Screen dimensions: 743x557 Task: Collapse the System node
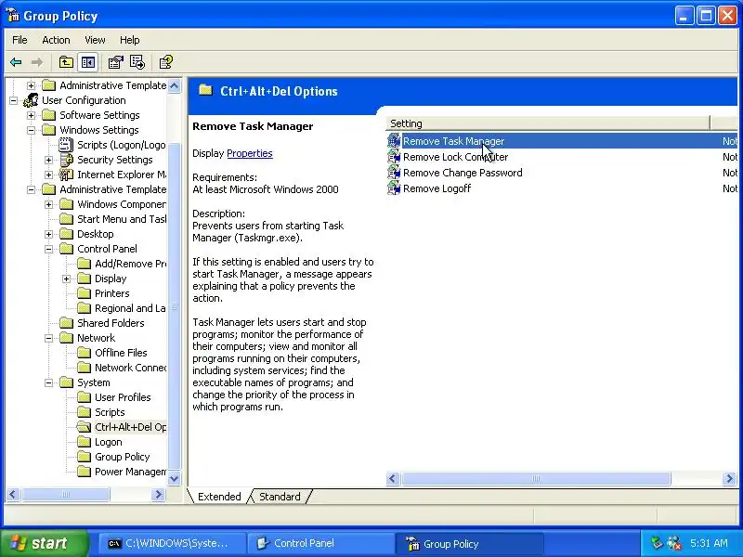click(49, 382)
